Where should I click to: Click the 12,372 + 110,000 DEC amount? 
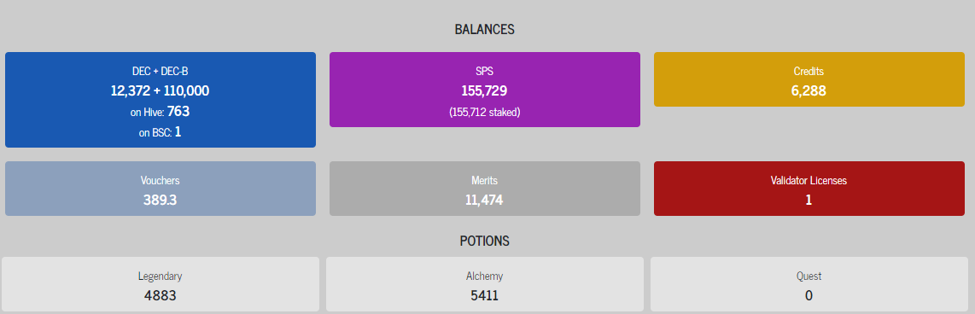pos(161,90)
